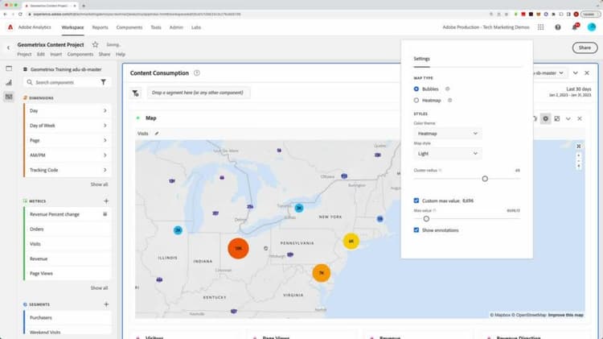This screenshot has width=603, height=339.
Task: Click the Share button
Action: (x=585, y=48)
